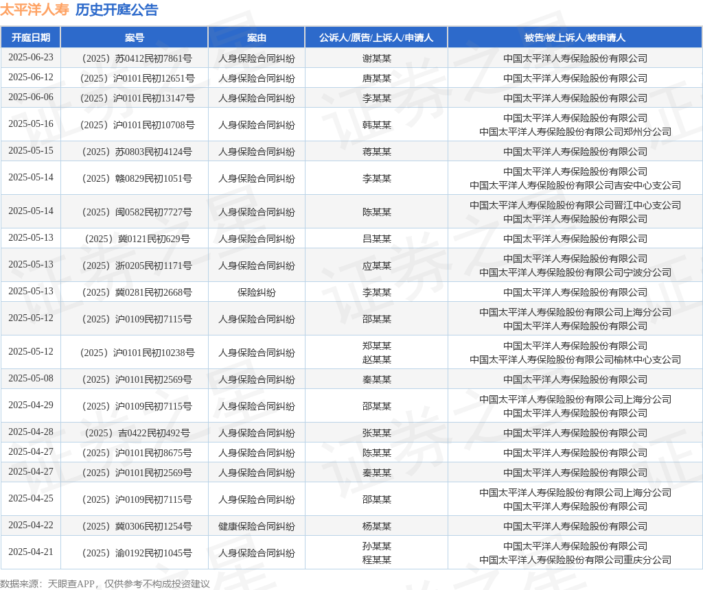Select plaintiff 应某某
This screenshot has height=590, width=703.
pos(377,265)
